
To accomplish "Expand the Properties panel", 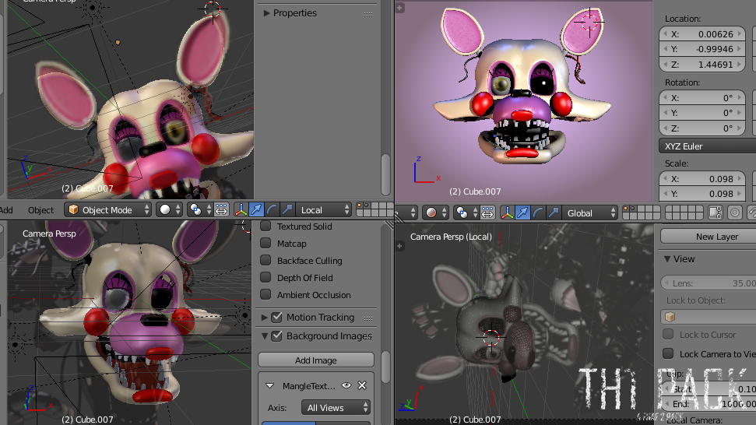I will point(266,13).
